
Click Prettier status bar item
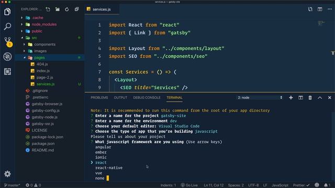(301, 185)
